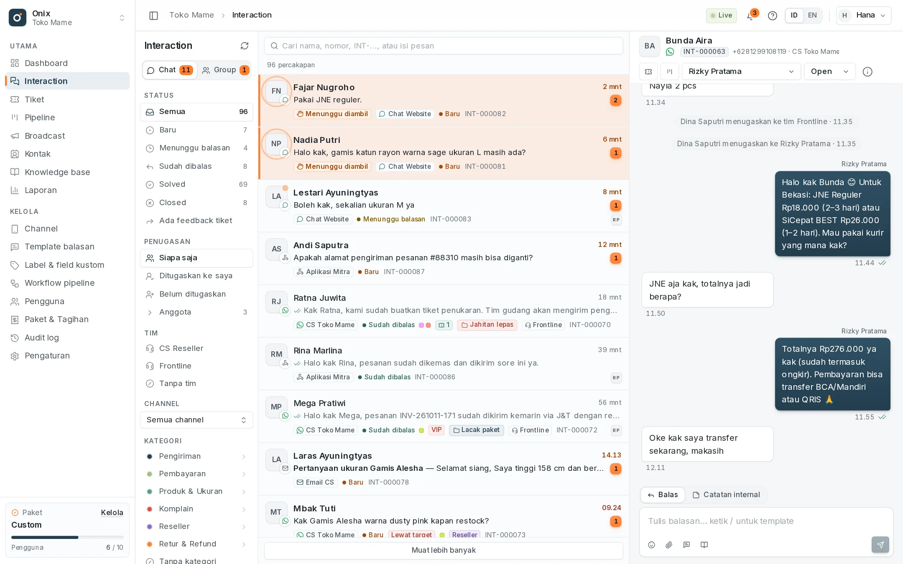Screen dimensions: 903x564
Task: Switch to Balas tab
Action: click(x=663, y=495)
